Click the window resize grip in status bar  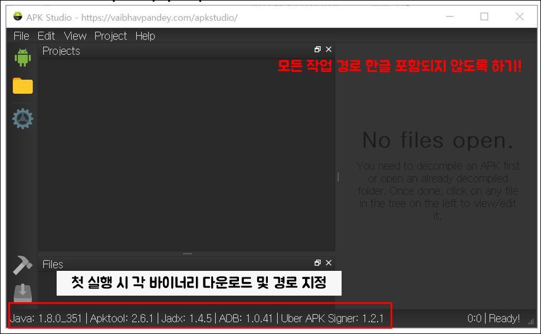point(531,322)
